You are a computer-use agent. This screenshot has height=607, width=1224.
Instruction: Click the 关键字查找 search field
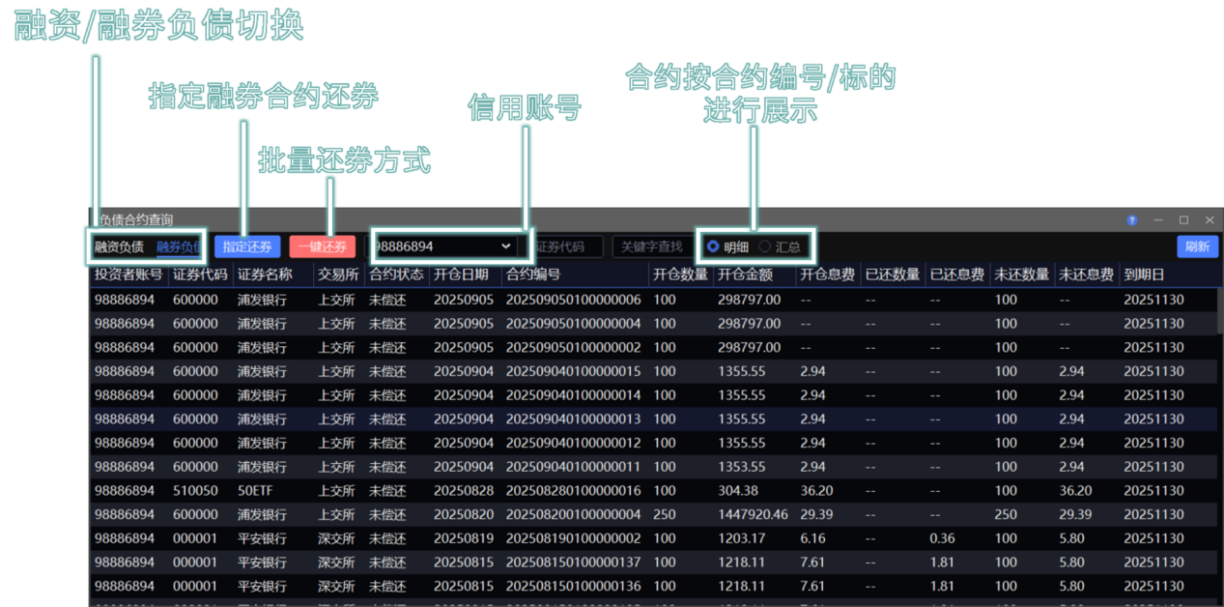tap(651, 246)
